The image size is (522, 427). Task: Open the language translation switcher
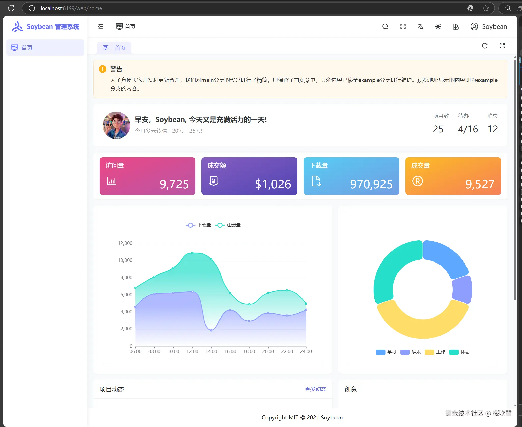pyautogui.click(x=420, y=26)
